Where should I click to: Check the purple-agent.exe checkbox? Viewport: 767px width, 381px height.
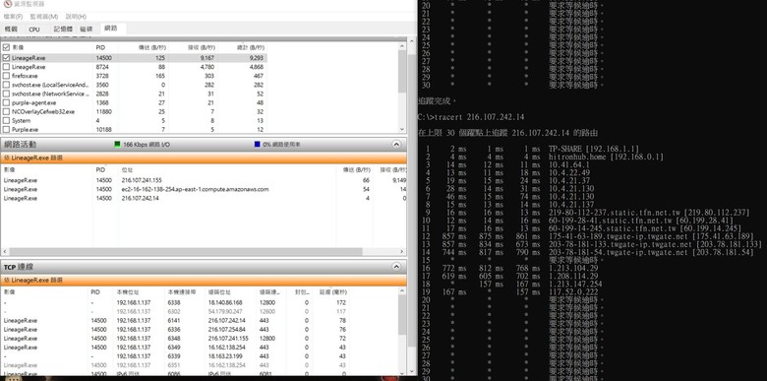click(6, 102)
